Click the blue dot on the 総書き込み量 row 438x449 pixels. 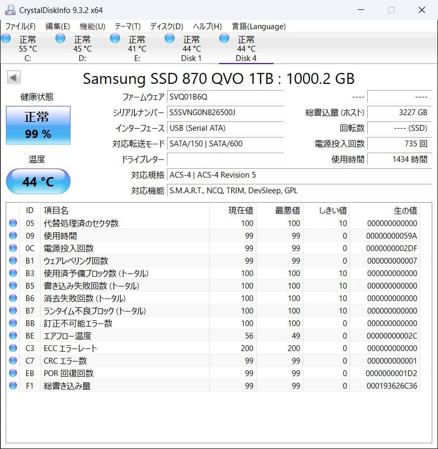click(13, 385)
